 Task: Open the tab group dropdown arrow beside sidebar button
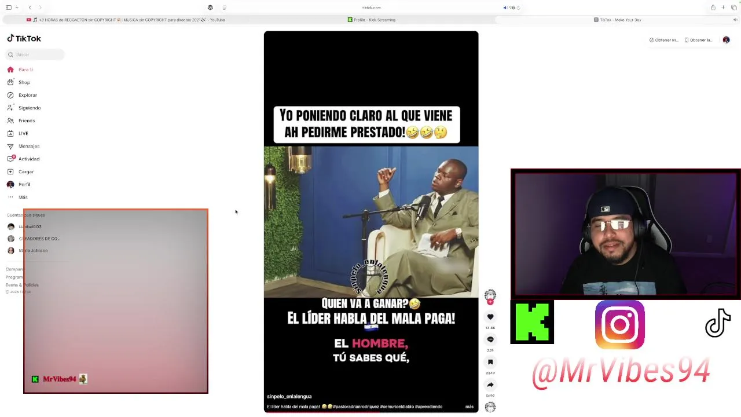16,8
